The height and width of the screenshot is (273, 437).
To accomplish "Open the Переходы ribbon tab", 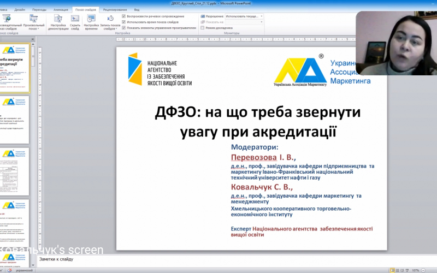I will (x=39, y=10).
